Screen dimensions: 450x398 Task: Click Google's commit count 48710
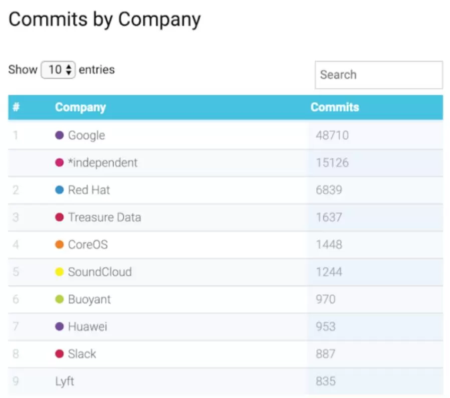(x=332, y=135)
